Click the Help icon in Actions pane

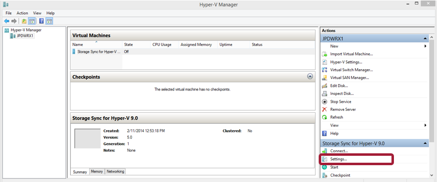coord(324,134)
